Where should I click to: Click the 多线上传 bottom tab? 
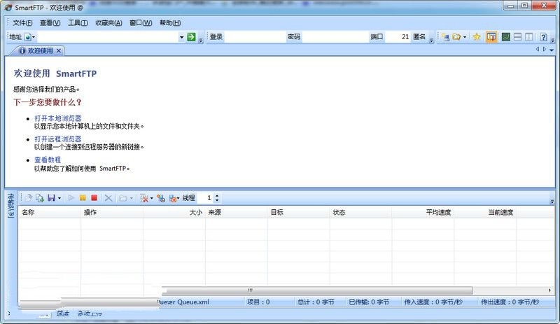click(90, 314)
